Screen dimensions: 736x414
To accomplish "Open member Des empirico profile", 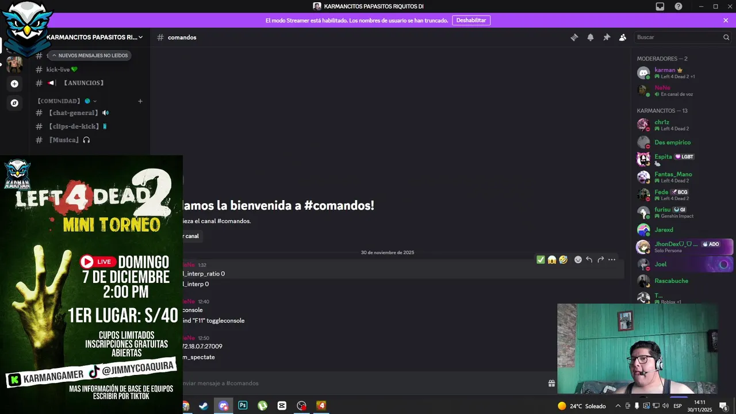I will pos(683,142).
